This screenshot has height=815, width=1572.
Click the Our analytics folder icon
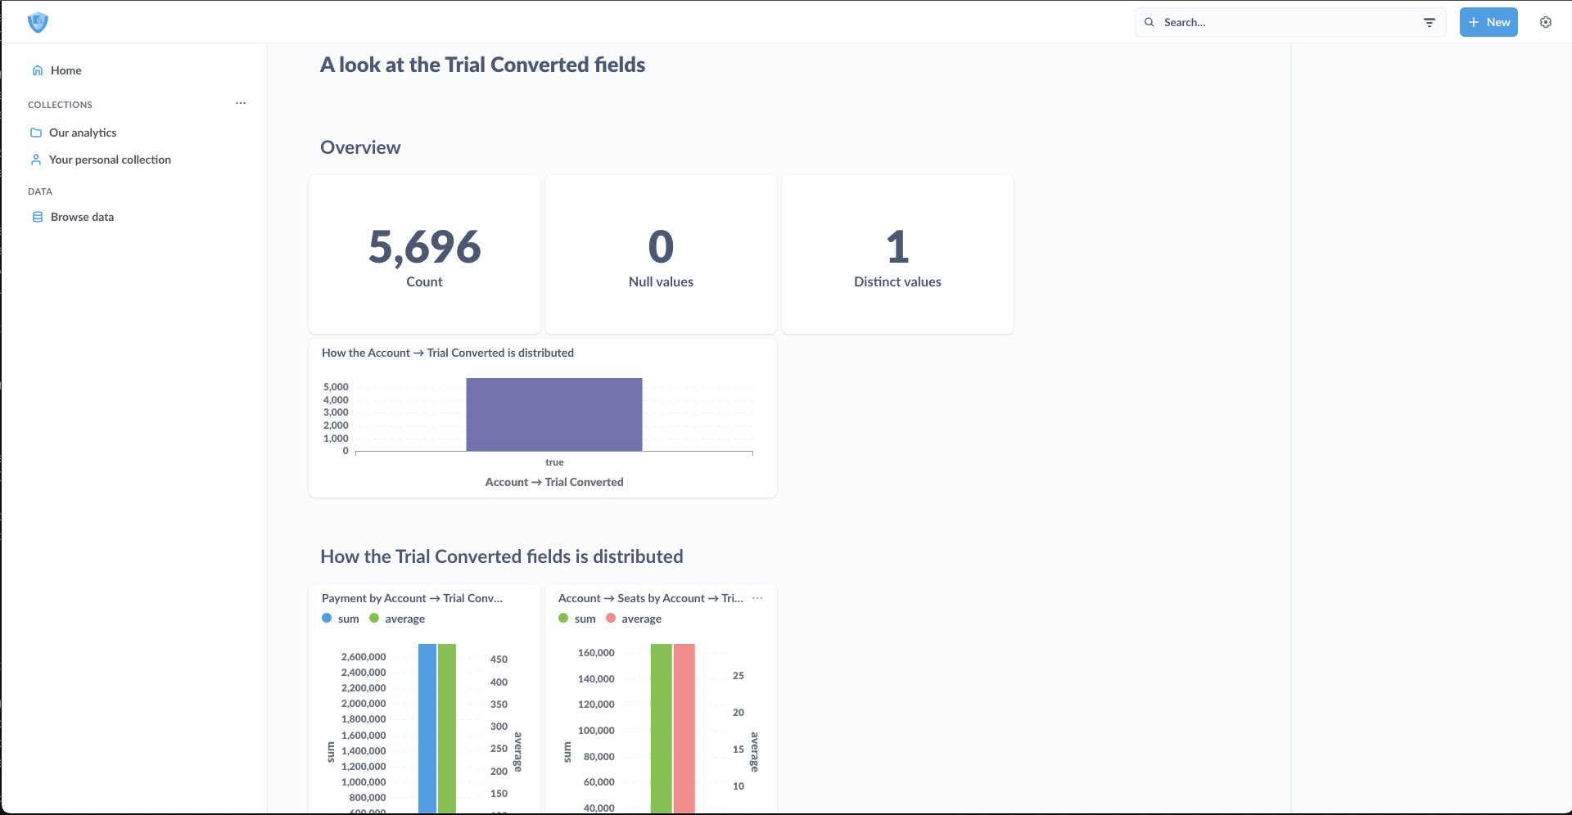coord(36,133)
